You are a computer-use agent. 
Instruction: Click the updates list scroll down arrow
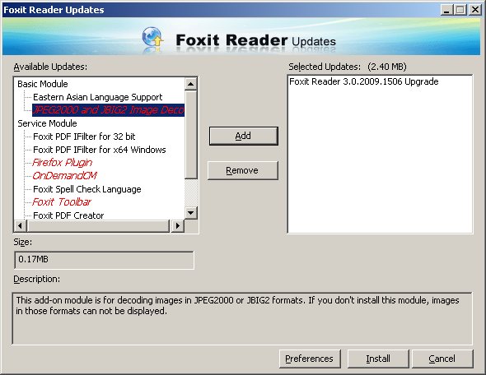click(x=190, y=213)
